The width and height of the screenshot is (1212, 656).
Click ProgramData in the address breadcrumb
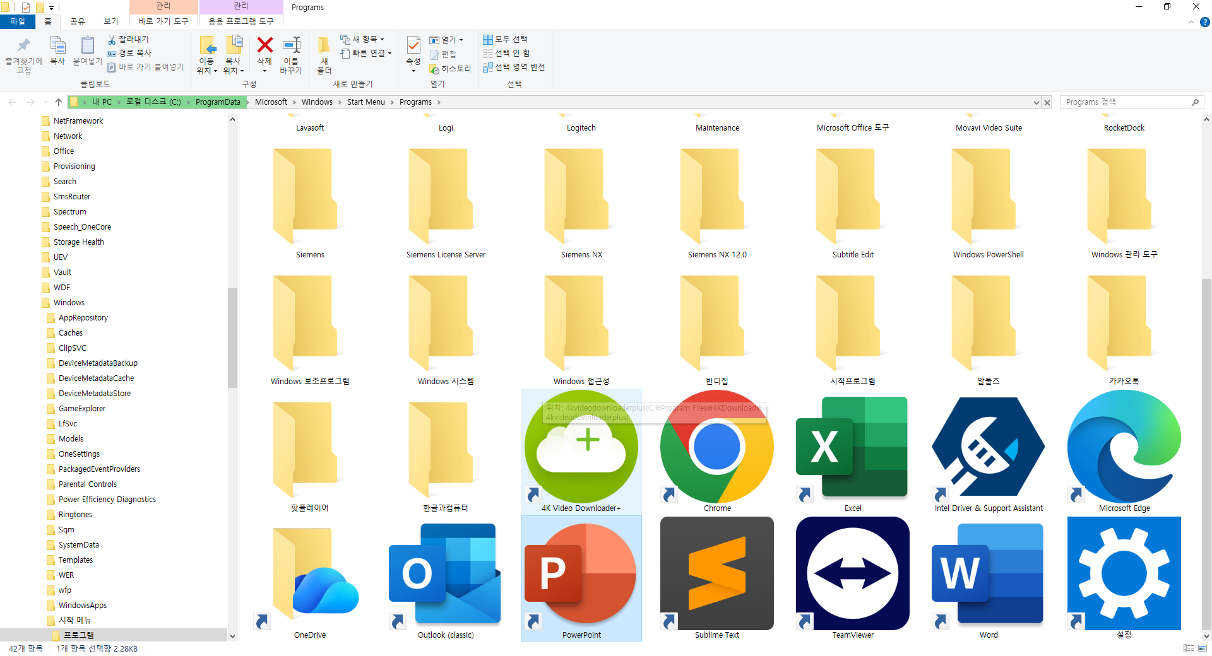click(218, 102)
